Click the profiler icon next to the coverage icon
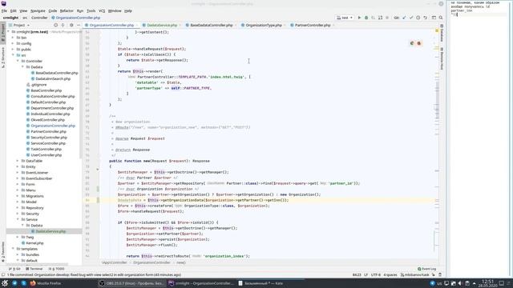This screenshot has height=288, width=513. pyautogui.click(x=380, y=18)
